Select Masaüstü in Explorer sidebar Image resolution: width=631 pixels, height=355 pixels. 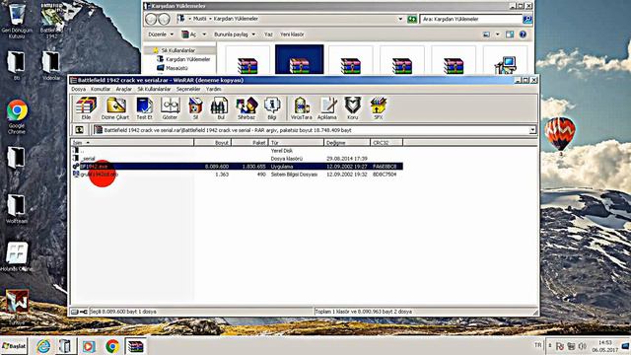click(176, 68)
